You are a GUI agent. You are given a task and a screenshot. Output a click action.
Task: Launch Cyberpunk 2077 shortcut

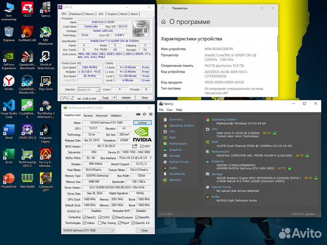(45, 182)
